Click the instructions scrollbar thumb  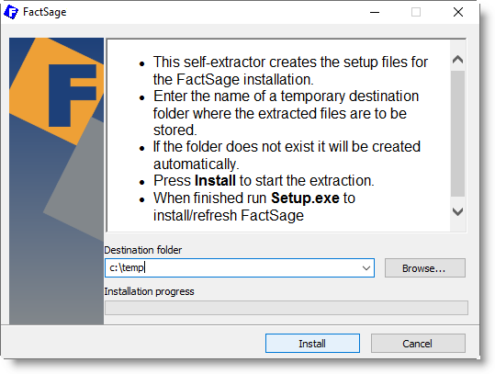[457, 133]
